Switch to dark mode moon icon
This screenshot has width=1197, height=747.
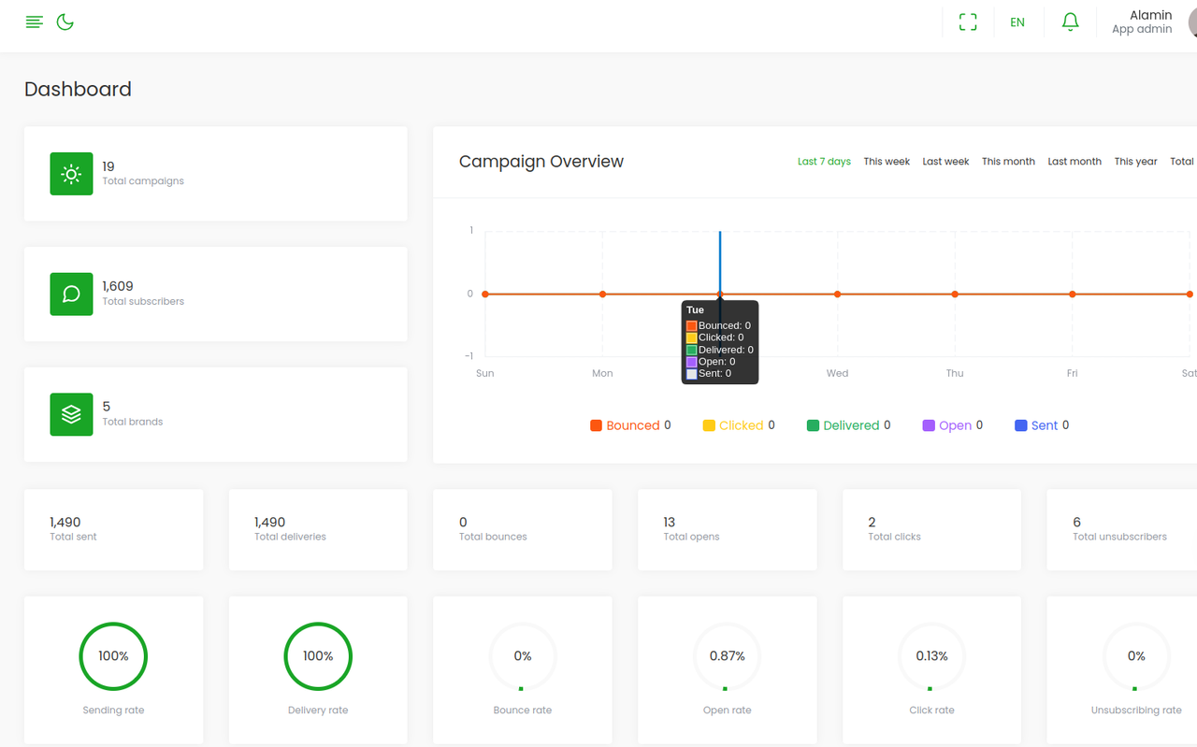pos(65,22)
